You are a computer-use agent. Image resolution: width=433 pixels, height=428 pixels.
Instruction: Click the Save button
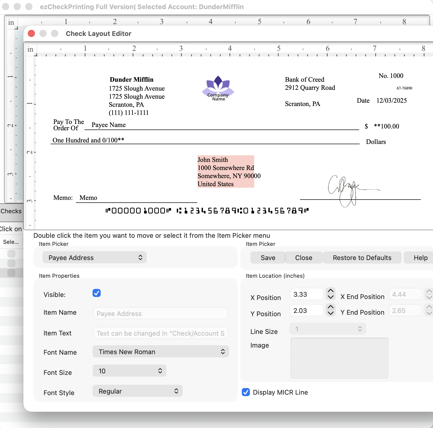268,258
